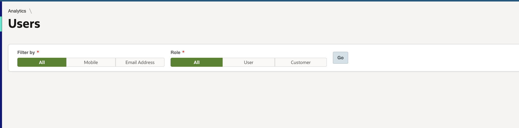Screen dimensions: 519x128
Task: Click the blue header bar at top
Action: (x=259, y=1)
